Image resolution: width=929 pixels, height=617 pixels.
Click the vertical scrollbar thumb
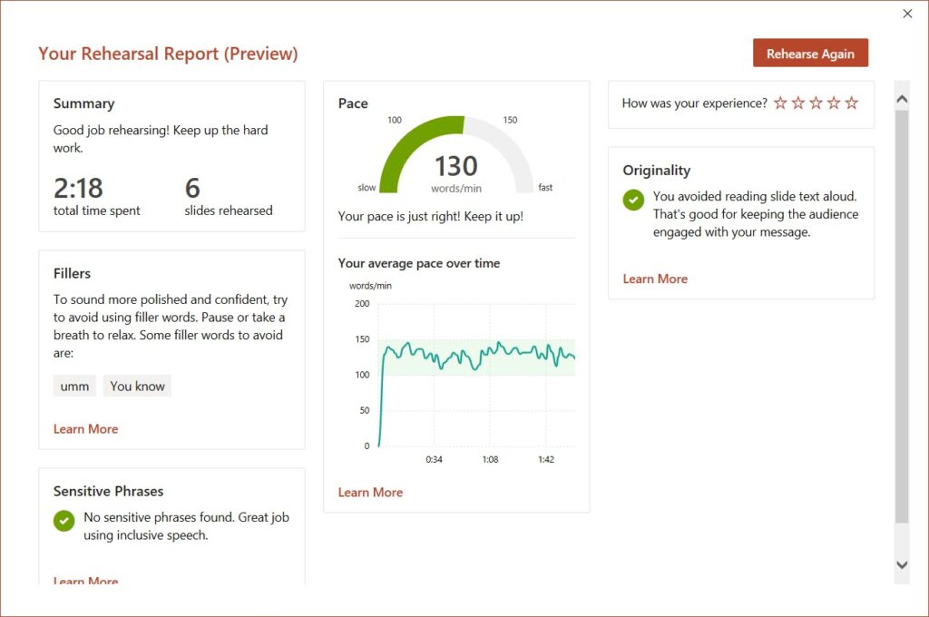tap(902, 318)
